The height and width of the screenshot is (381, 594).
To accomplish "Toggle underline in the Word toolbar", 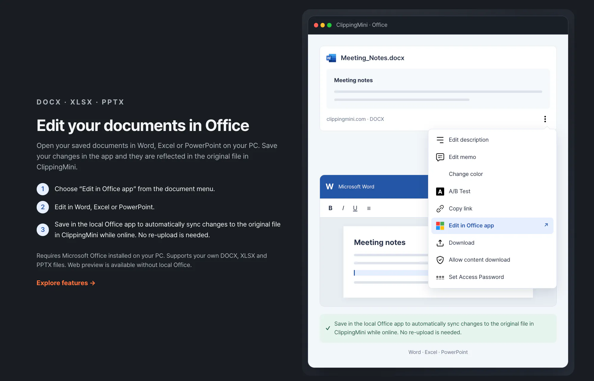I will click(x=355, y=208).
